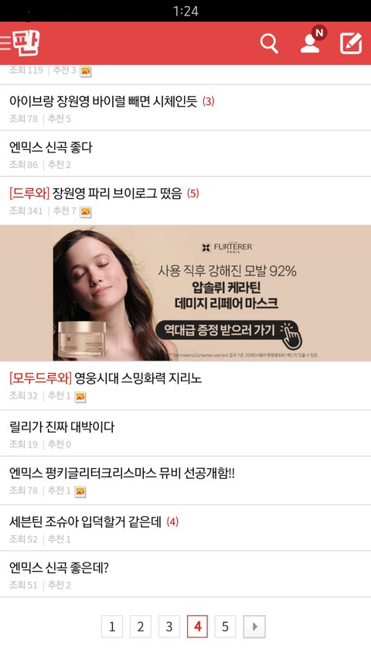Tap image icon on 엔믹스 펑키글리터크리스마스 post

coord(80,491)
